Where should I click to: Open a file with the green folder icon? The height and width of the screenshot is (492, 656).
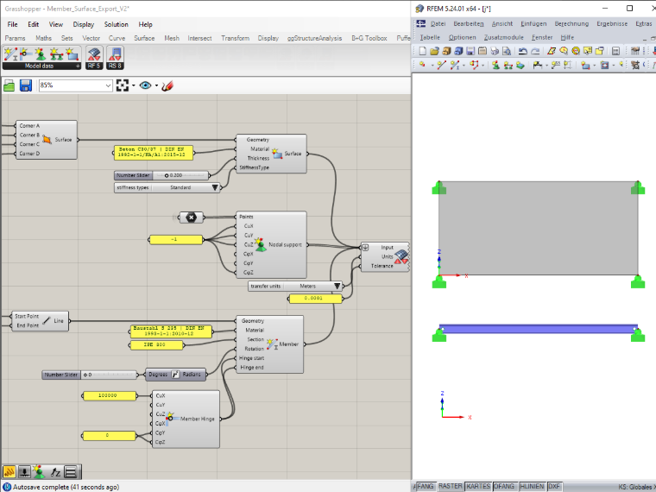point(9,85)
